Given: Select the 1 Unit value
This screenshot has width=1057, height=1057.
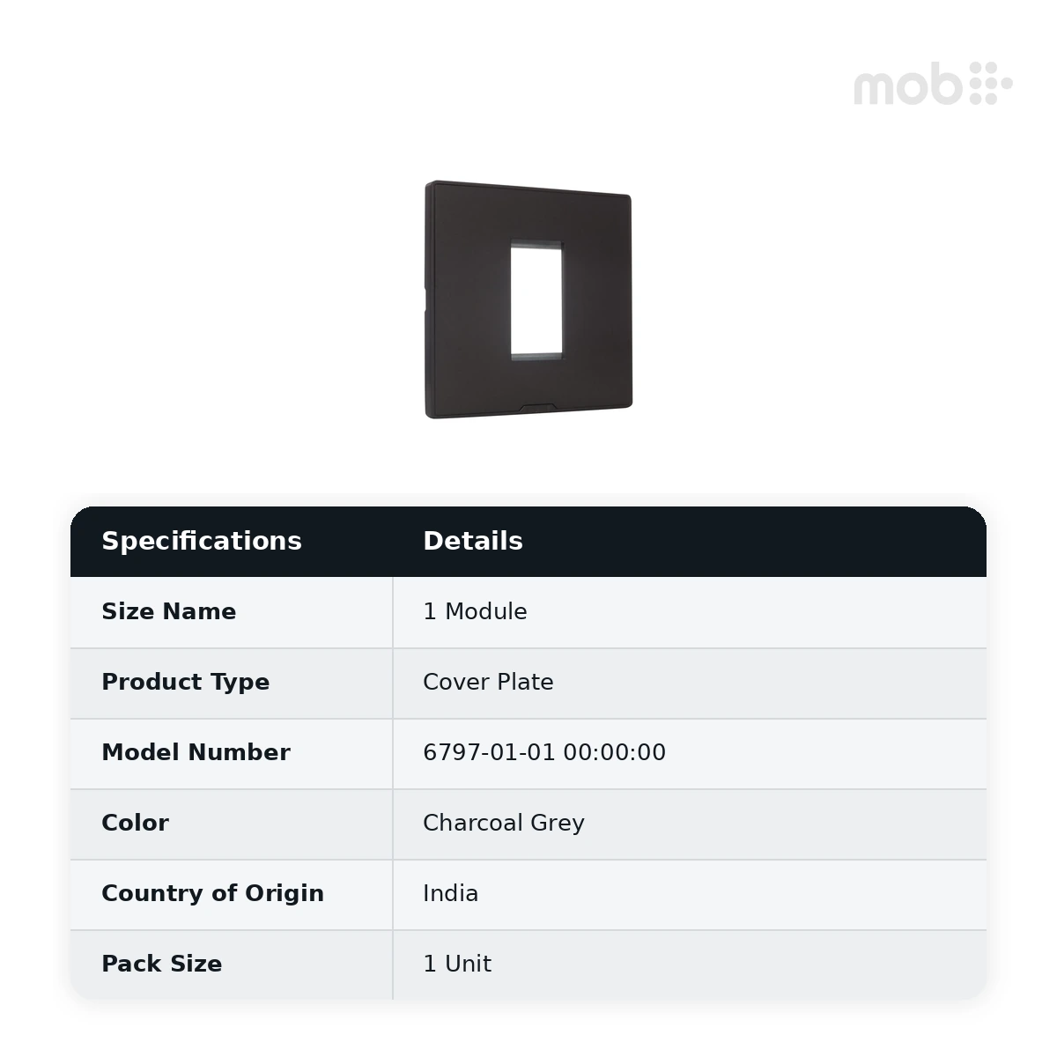Looking at the screenshot, I should (457, 964).
